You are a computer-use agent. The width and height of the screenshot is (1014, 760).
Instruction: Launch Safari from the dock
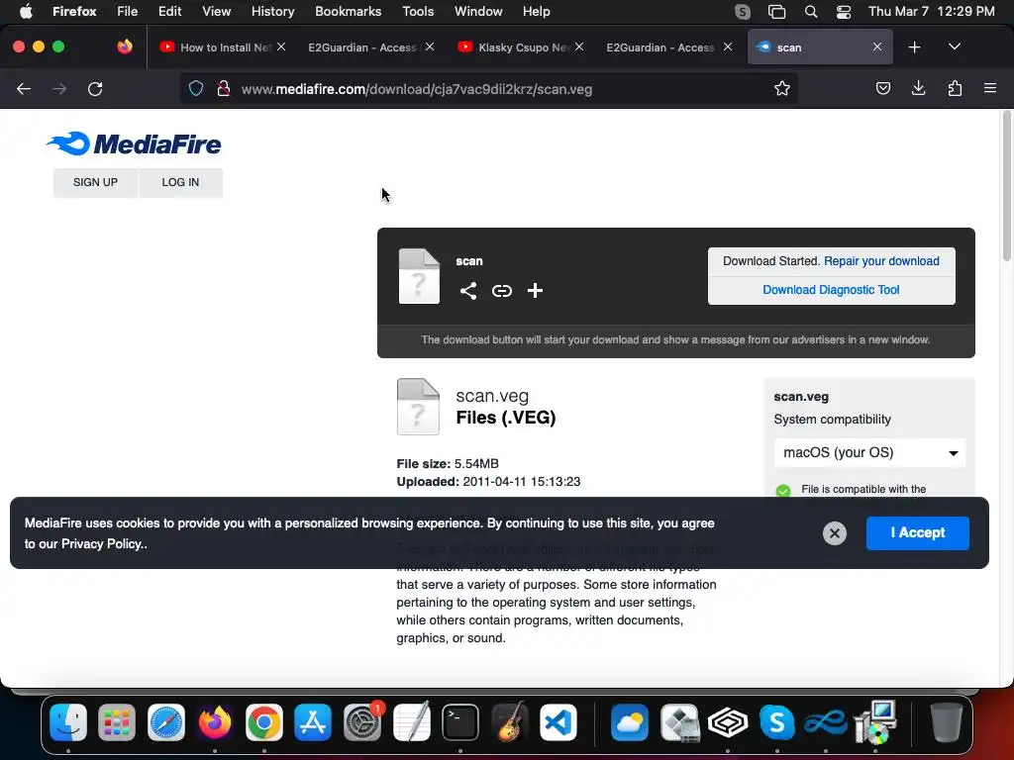pyautogui.click(x=166, y=721)
